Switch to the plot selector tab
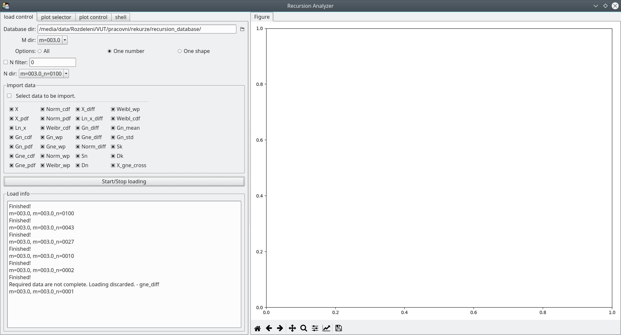Viewport: 621px width, 335px height. tap(56, 17)
